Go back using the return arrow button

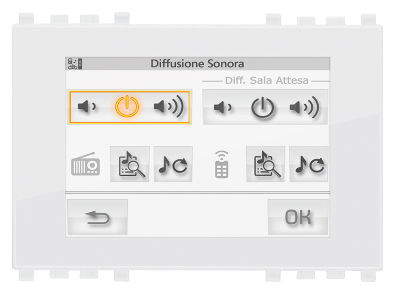98,217
